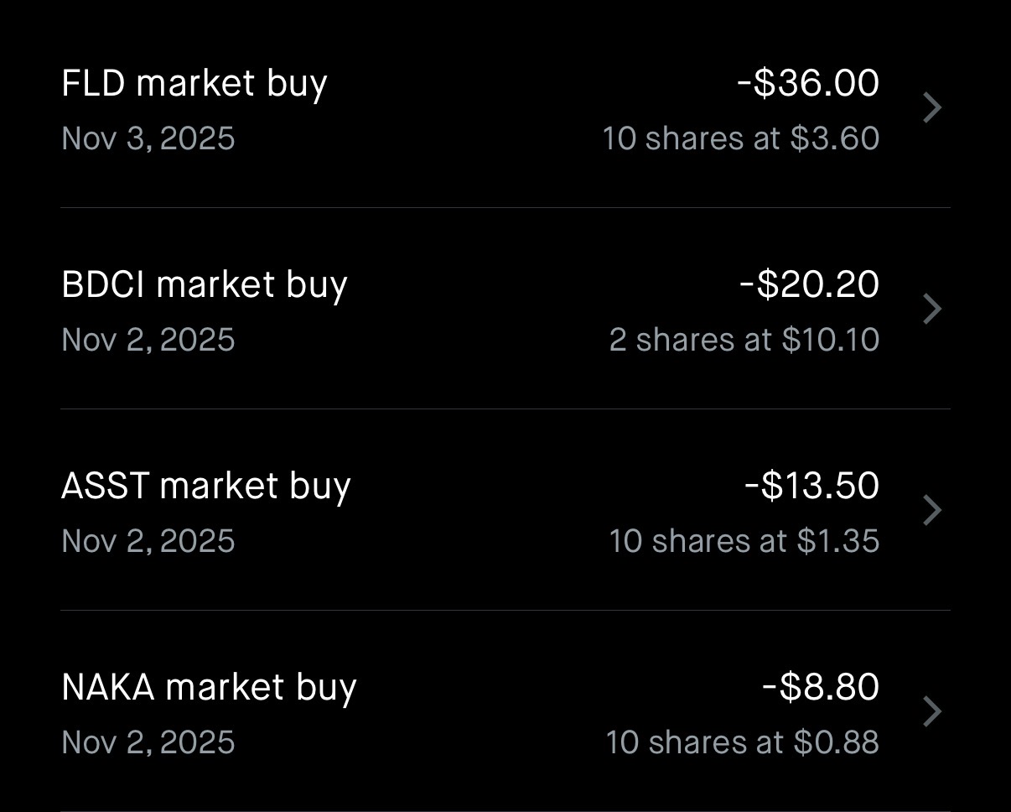Screen dimensions: 1011x812
Task: Expand the BDCI market buy chevron
Action: click(x=932, y=310)
